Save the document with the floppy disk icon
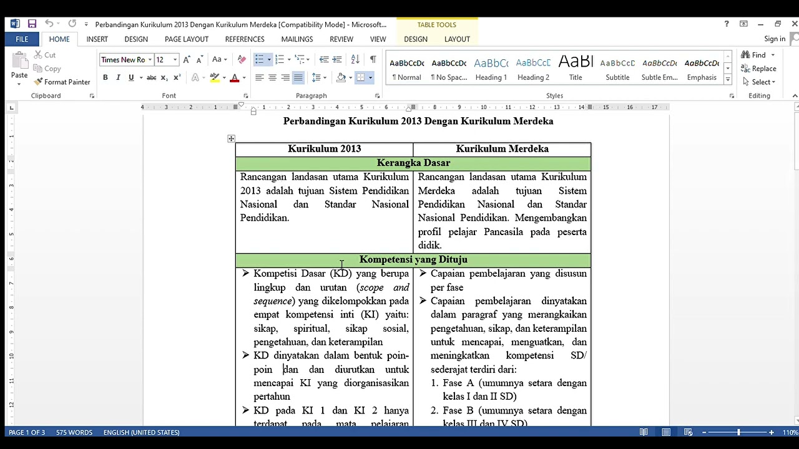This screenshot has width=799, height=449. pos(32,24)
